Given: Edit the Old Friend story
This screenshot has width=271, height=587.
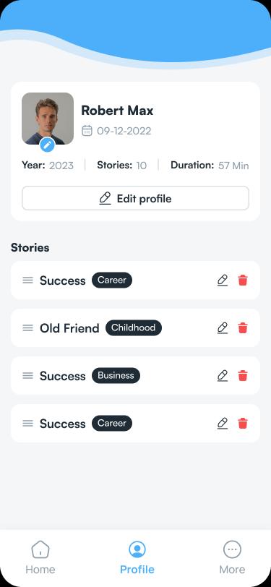Looking at the screenshot, I should point(223,328).
